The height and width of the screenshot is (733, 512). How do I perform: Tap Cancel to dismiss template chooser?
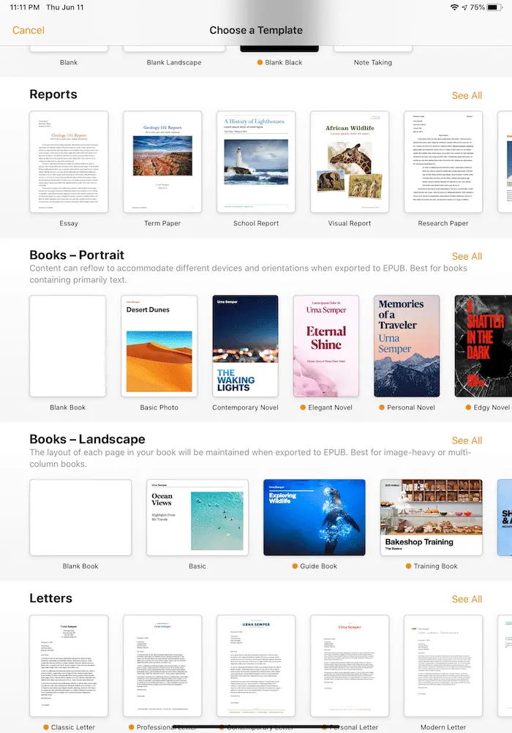coord(29,30)
